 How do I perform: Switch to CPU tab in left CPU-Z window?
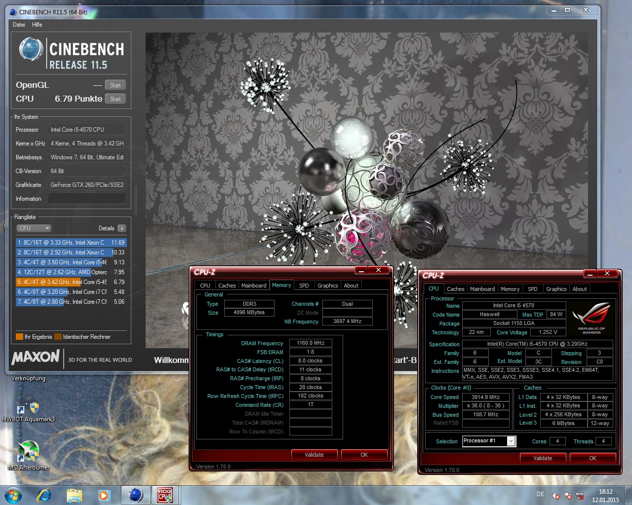205,286
